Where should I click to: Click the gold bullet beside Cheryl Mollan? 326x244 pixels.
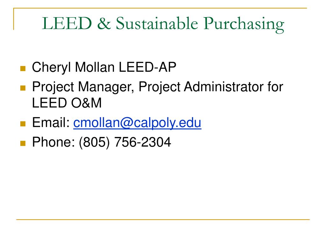tap(23, 69)
